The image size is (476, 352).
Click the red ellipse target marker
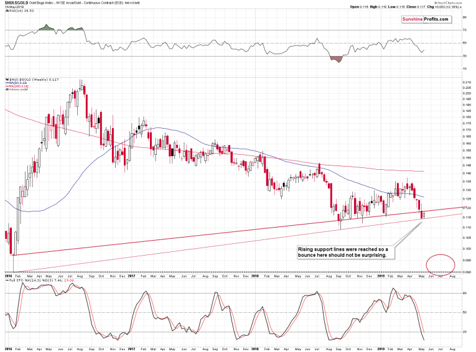439,263
